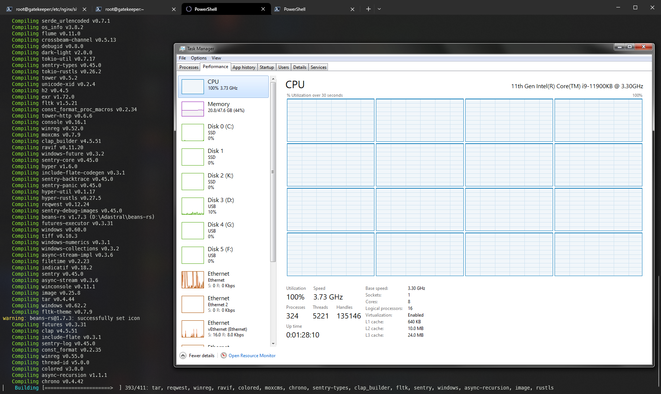Screen dimensions: 661x394
Task: Select the Memory usage thumbnail
Action: pos(192,109)
